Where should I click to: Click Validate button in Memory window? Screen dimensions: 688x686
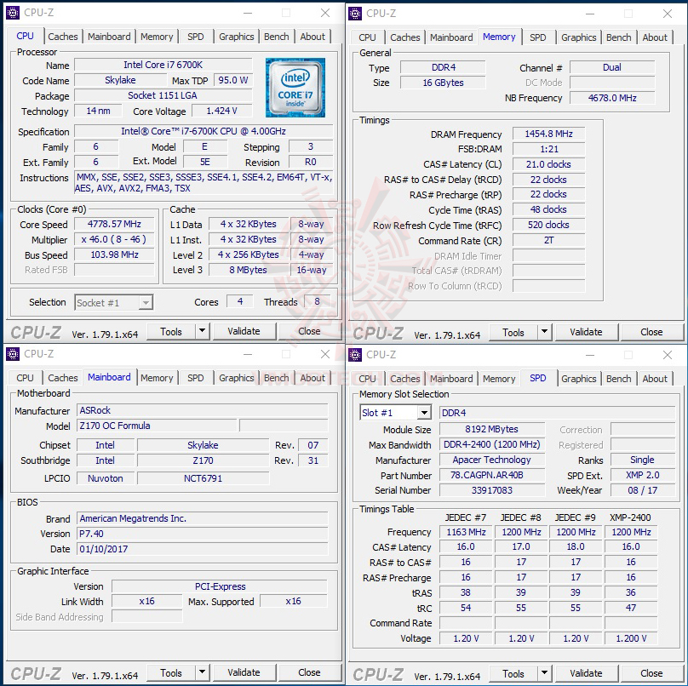pyautogui.click(x=586, y=332)
